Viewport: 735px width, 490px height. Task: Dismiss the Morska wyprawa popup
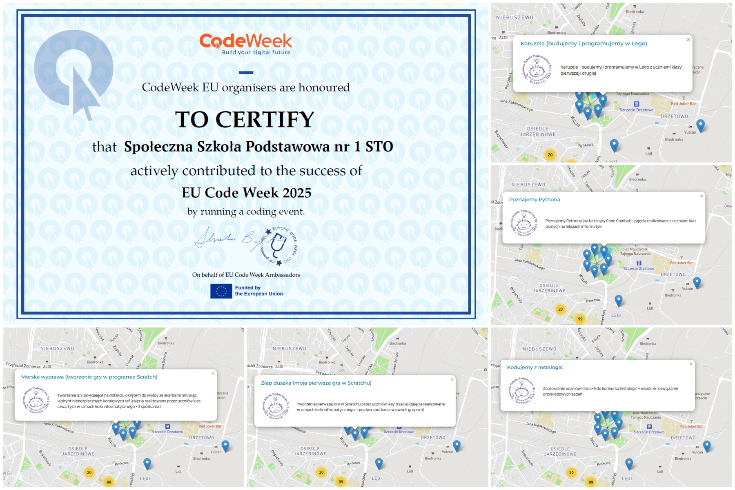tap(213, 374)
